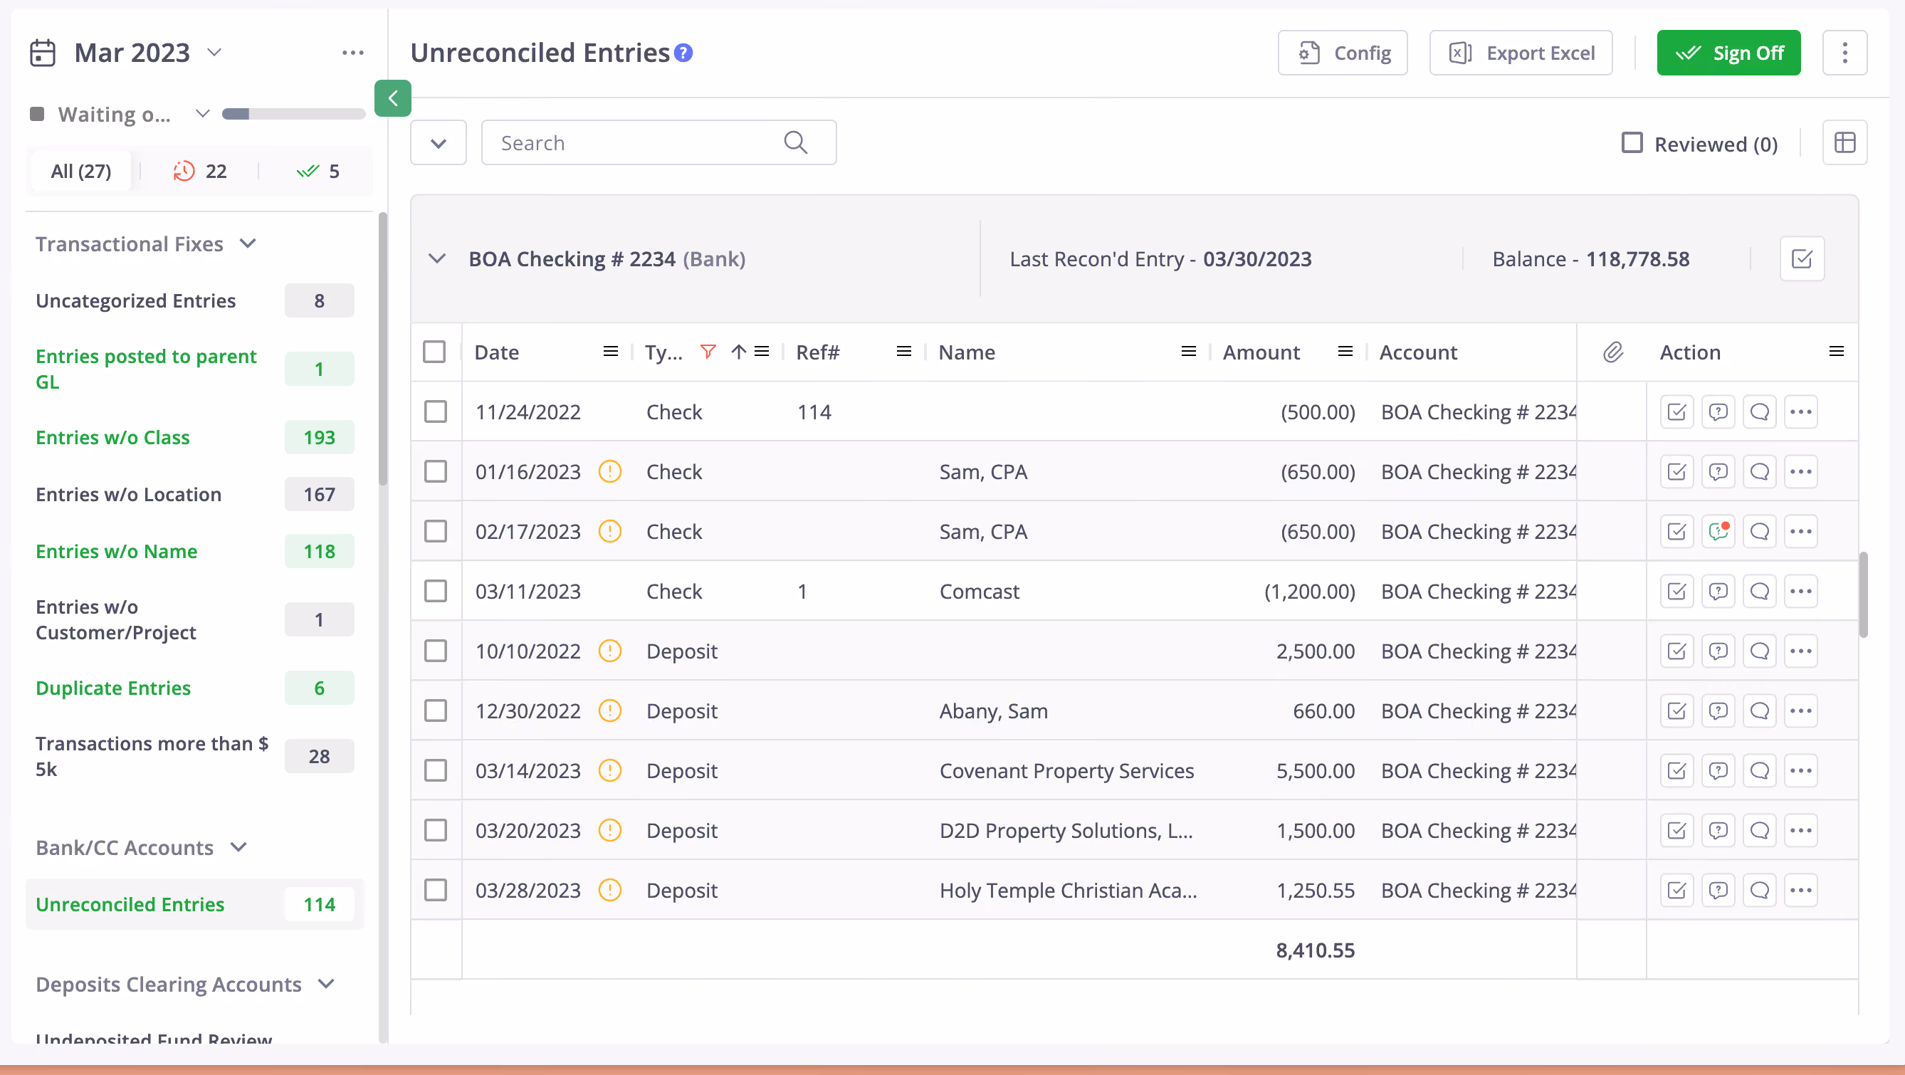This screenshot has width=1905, height=1075.
Task: Open the Mar 2023 period dropdown
Action: (214, 53)
